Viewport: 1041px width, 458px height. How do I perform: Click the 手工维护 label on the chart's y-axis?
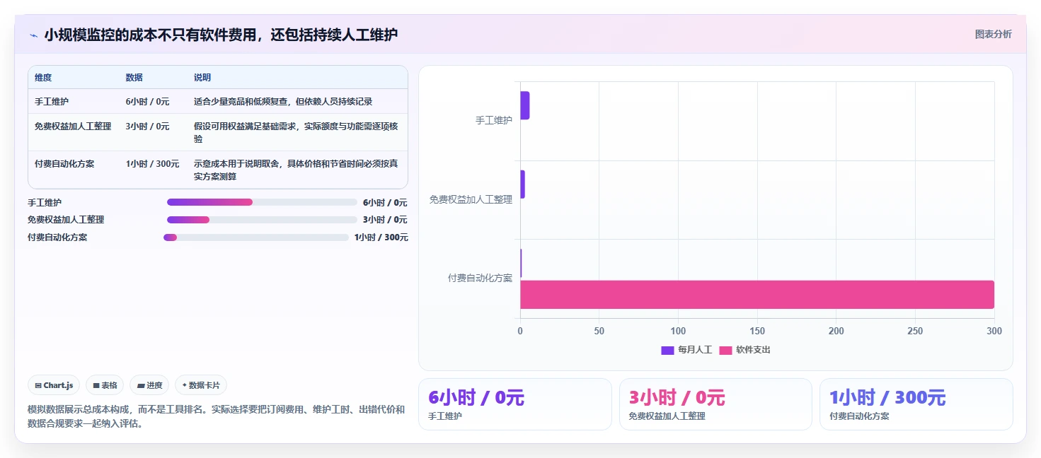click(x=494, y=121)
